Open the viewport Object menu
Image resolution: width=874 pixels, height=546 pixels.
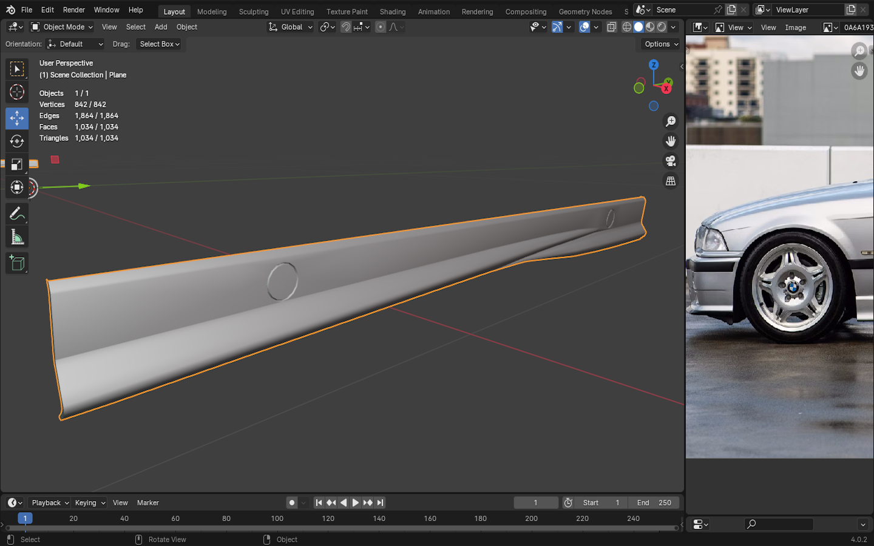click(187, 27)
